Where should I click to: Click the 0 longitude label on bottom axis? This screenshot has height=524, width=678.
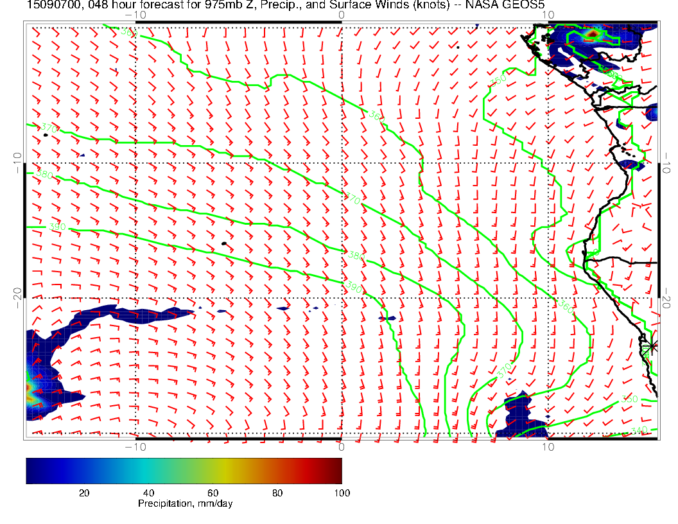pos(342,447)
